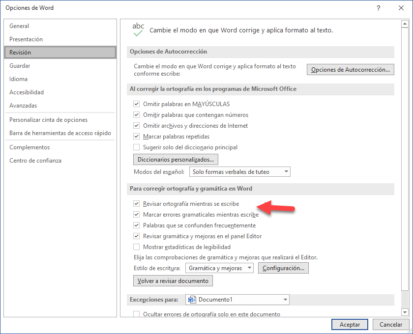Enable "Mostrar estadísticas de legibilidad"
Viewport: 413px width, 334px height.
click(136, 247)
